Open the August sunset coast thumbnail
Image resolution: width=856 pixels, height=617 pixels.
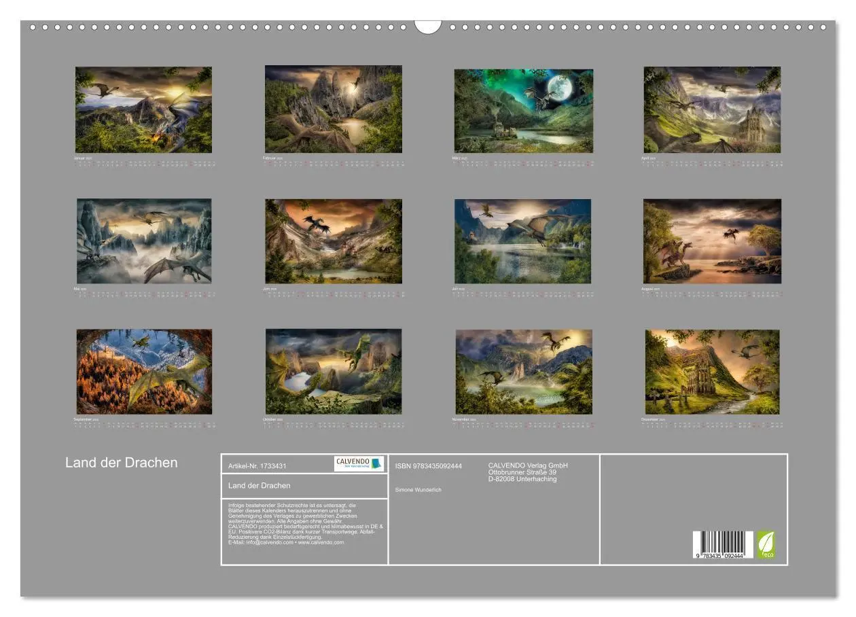coord(712,241)
